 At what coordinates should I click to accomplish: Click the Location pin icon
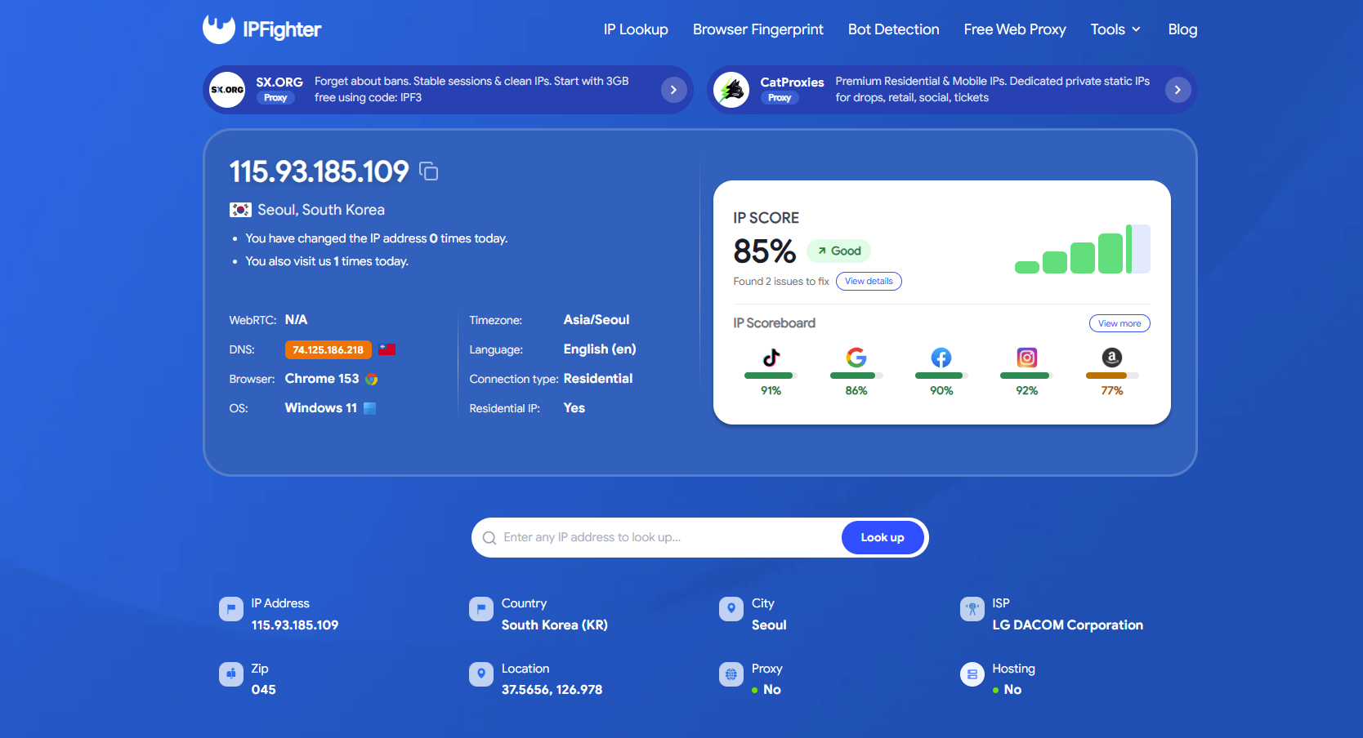(481, 674)
